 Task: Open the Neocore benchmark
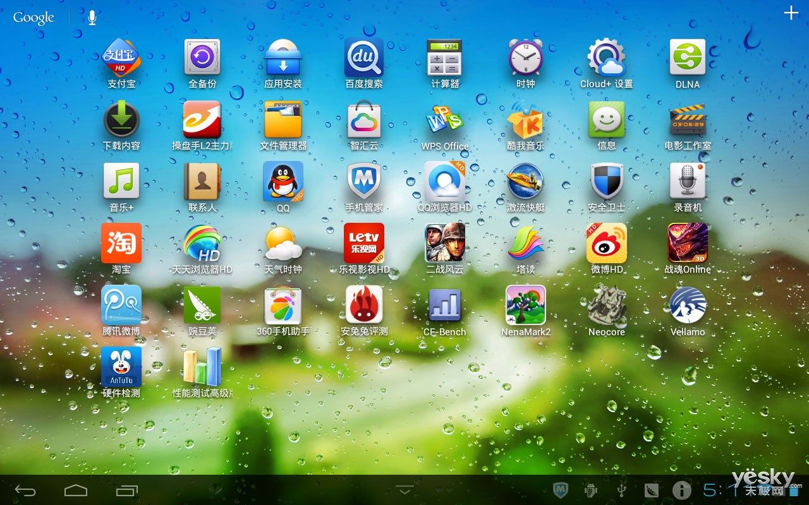pos(607,305)
